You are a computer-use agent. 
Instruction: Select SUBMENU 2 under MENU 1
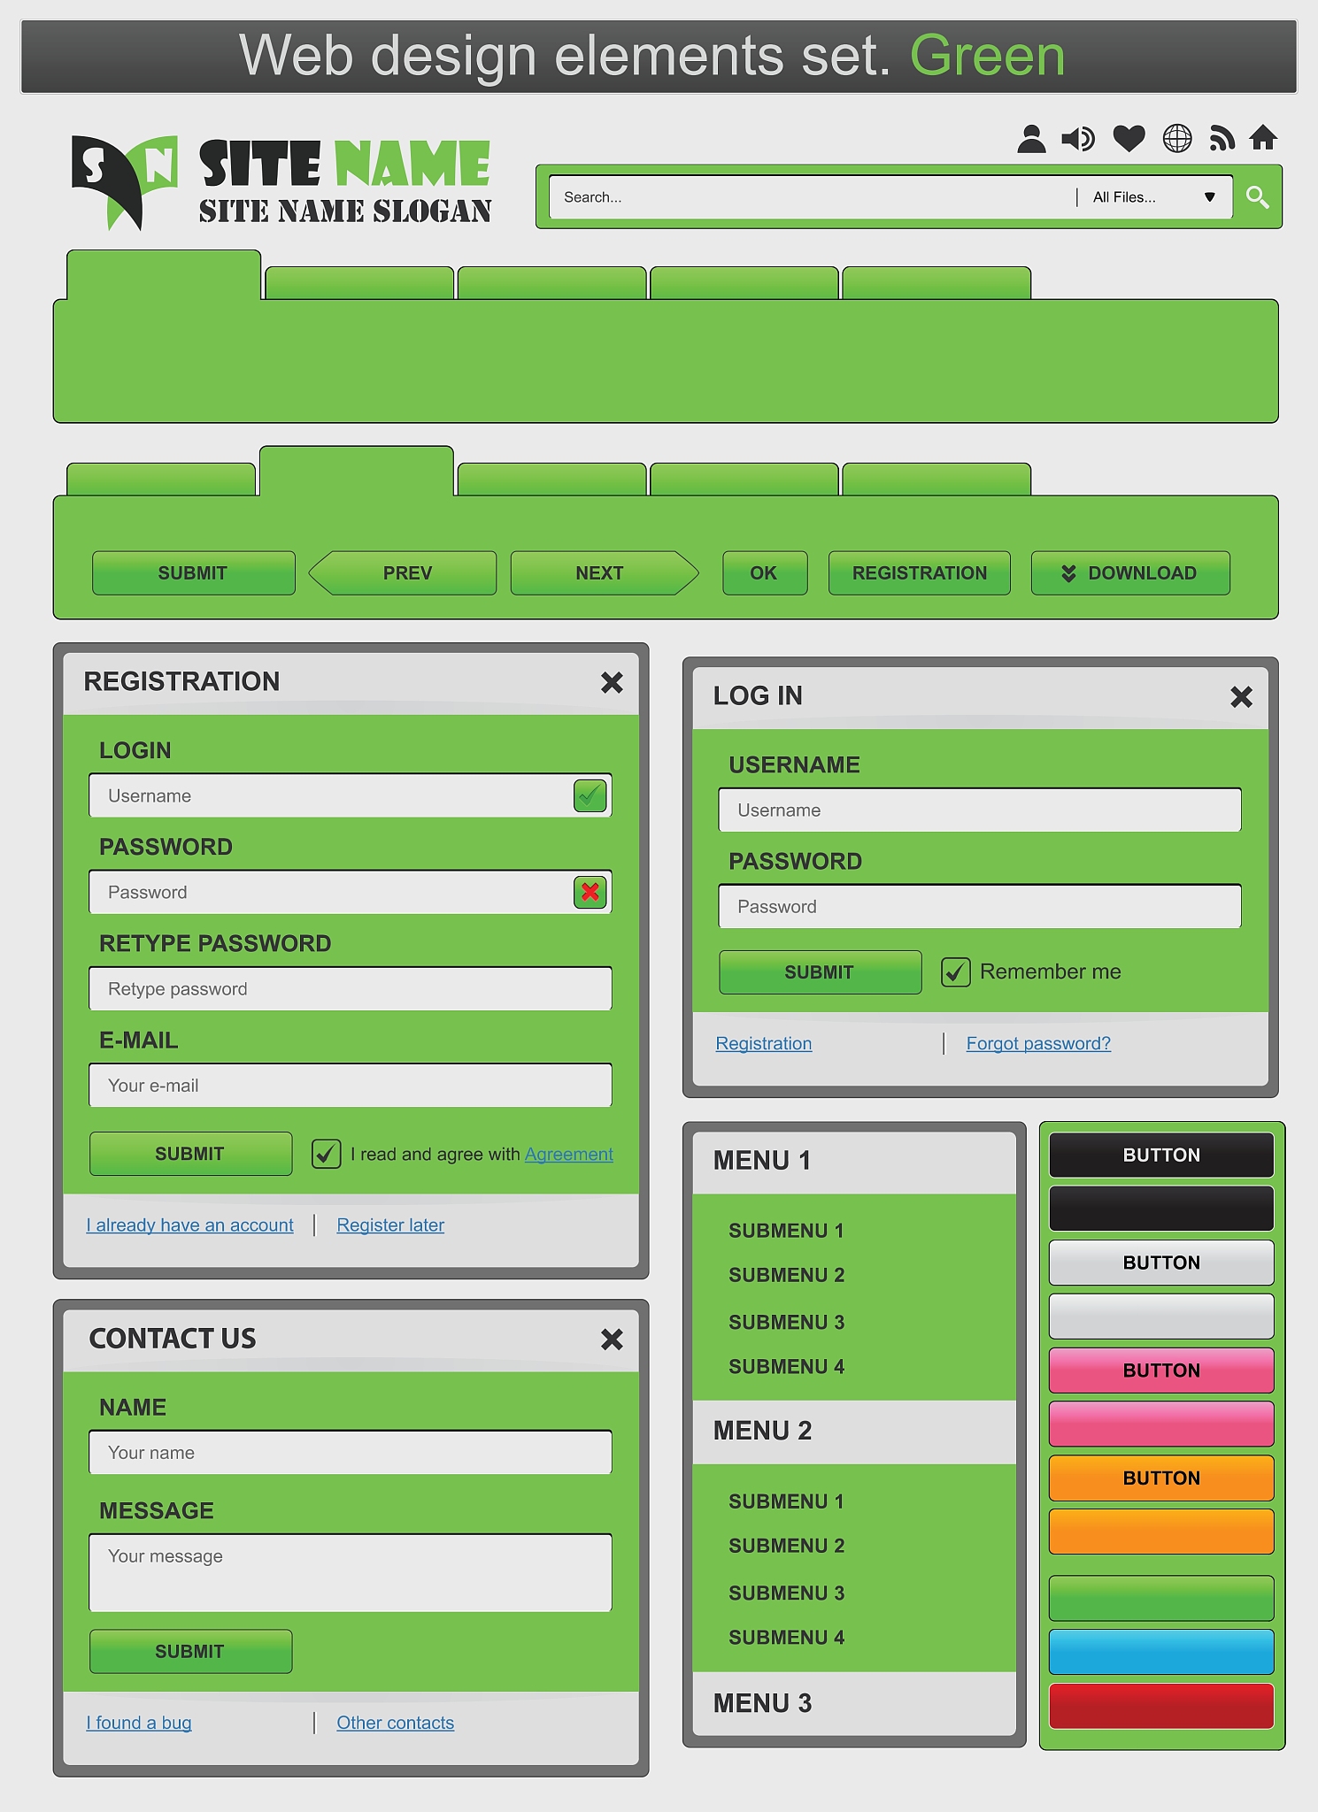point(786,1275)
